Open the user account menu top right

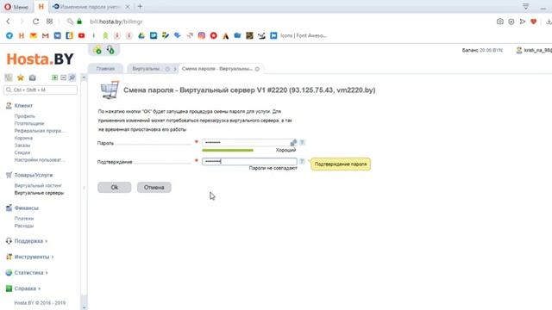[x=534, y=50]
